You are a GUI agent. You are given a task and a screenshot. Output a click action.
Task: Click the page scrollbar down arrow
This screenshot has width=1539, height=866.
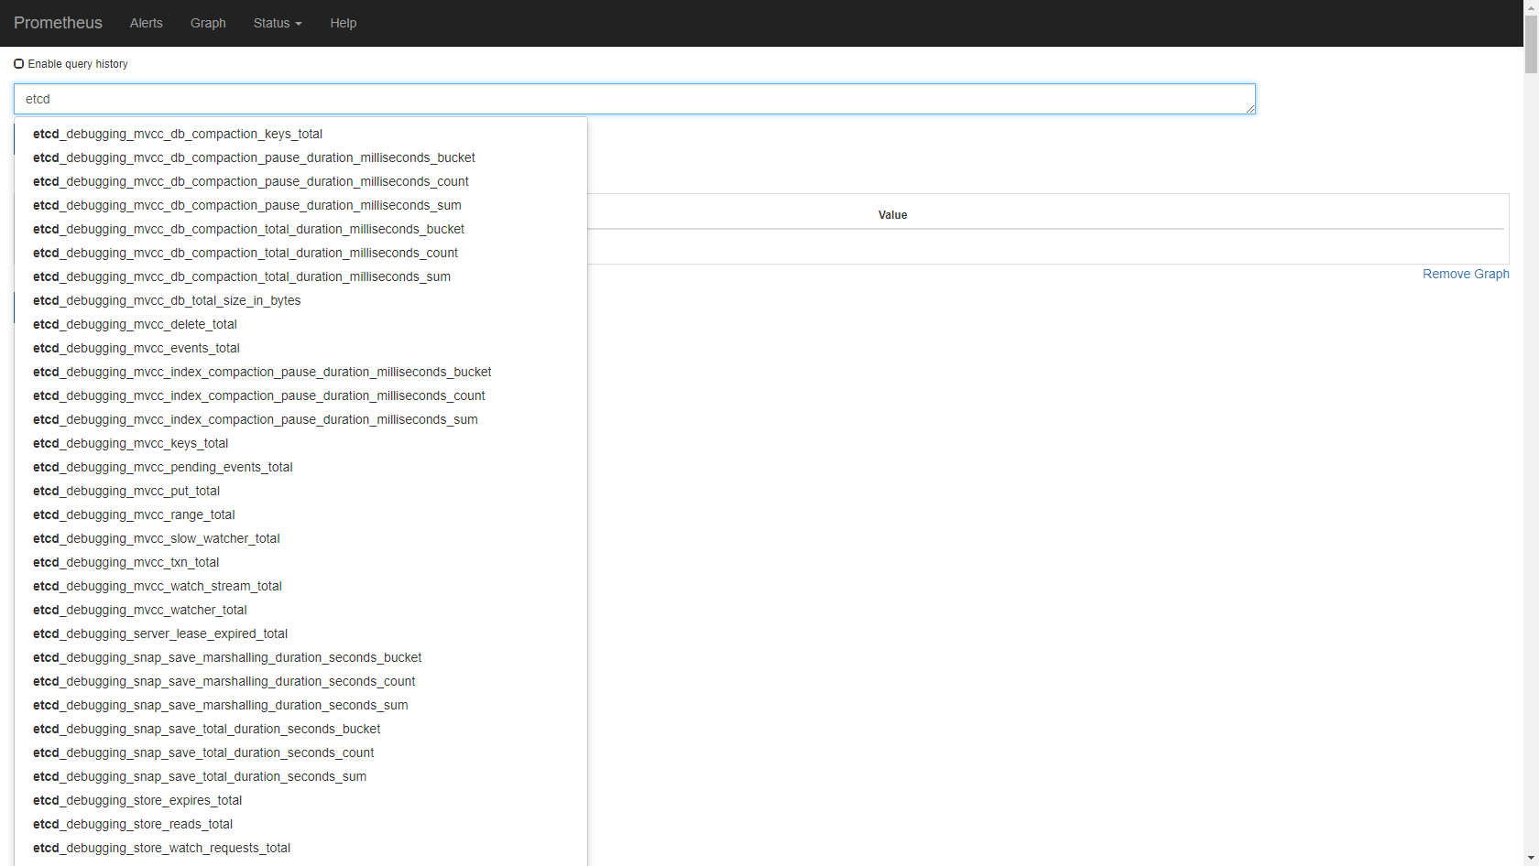[x=1531, y=859]
